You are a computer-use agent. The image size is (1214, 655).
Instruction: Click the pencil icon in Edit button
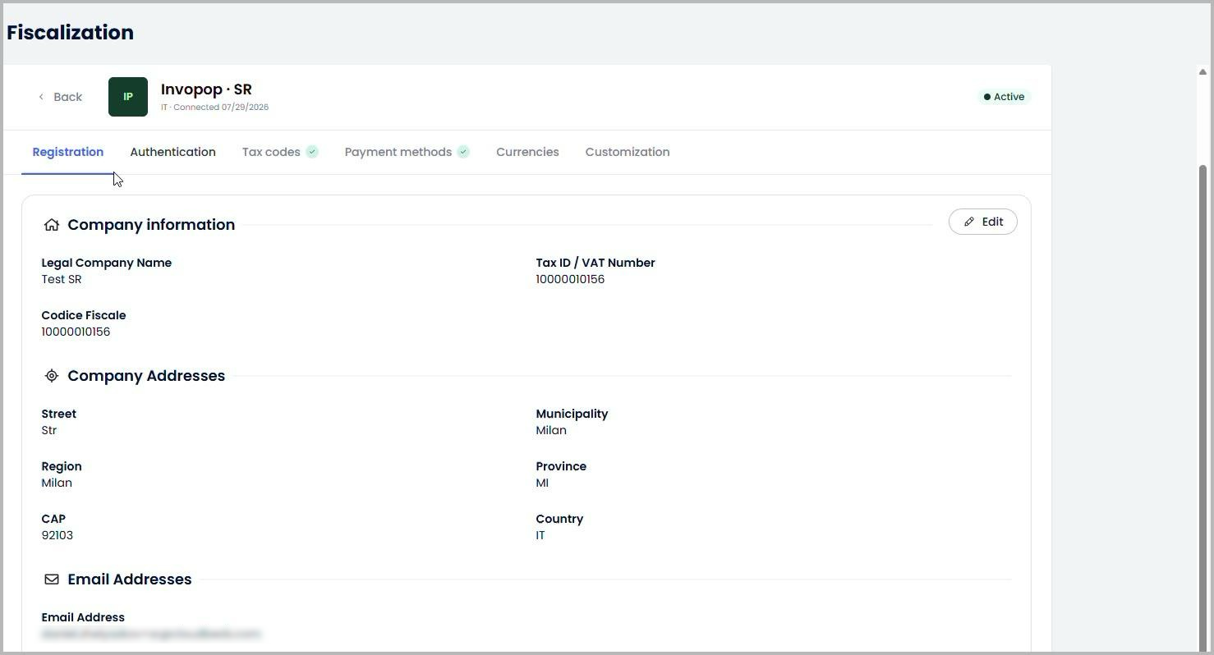[969, 222]
